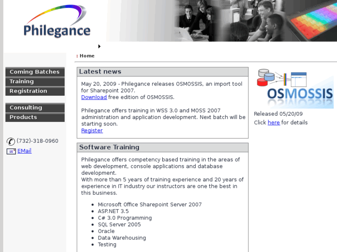Click 'Testing' list item

(x=107, y=245)
